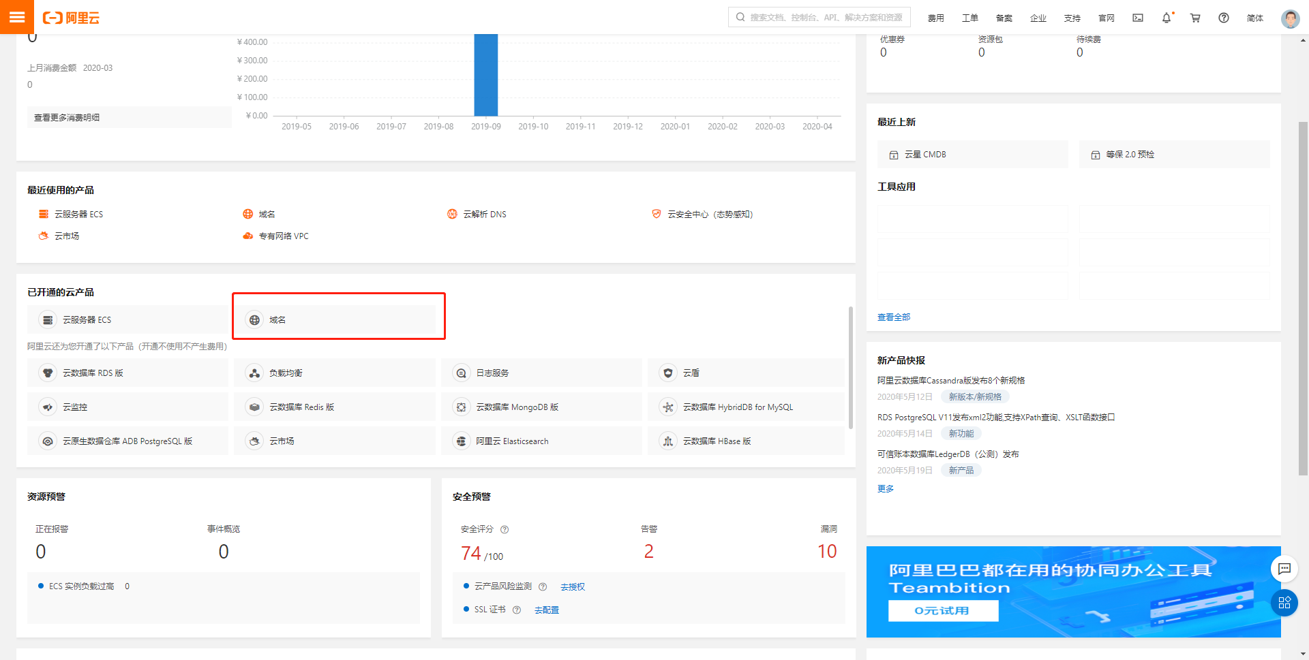Click the 云监控 icon
This screenshot has height=660, width=1309.
[x=48, y=407]
